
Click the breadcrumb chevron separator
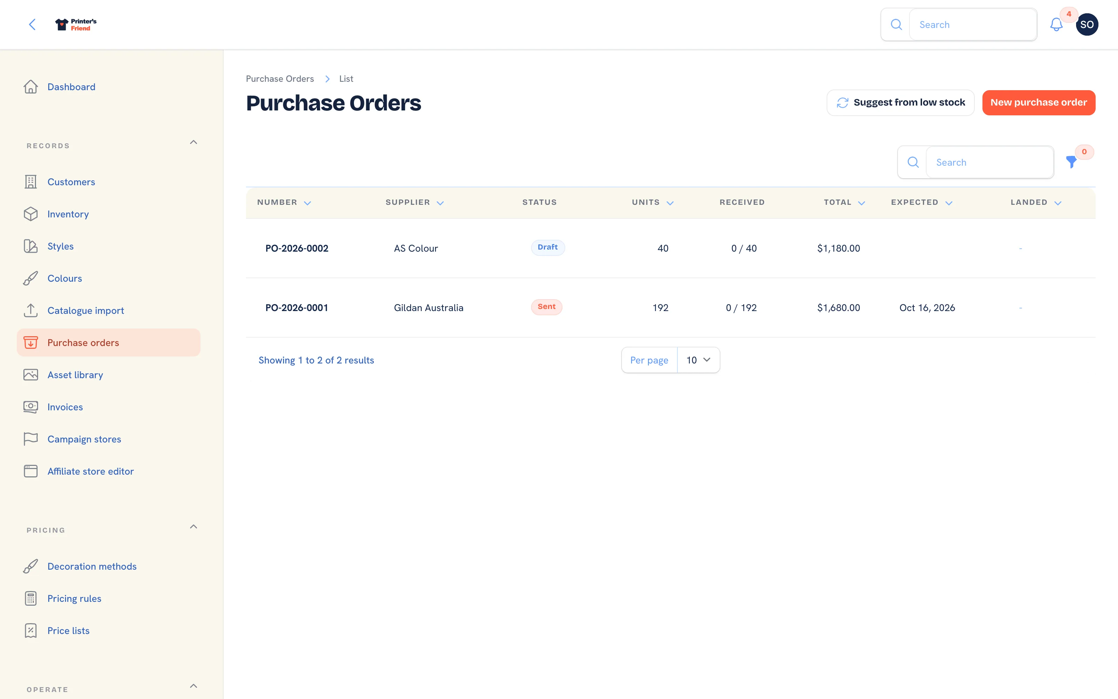pyautogui.click(x=327, y=79)
